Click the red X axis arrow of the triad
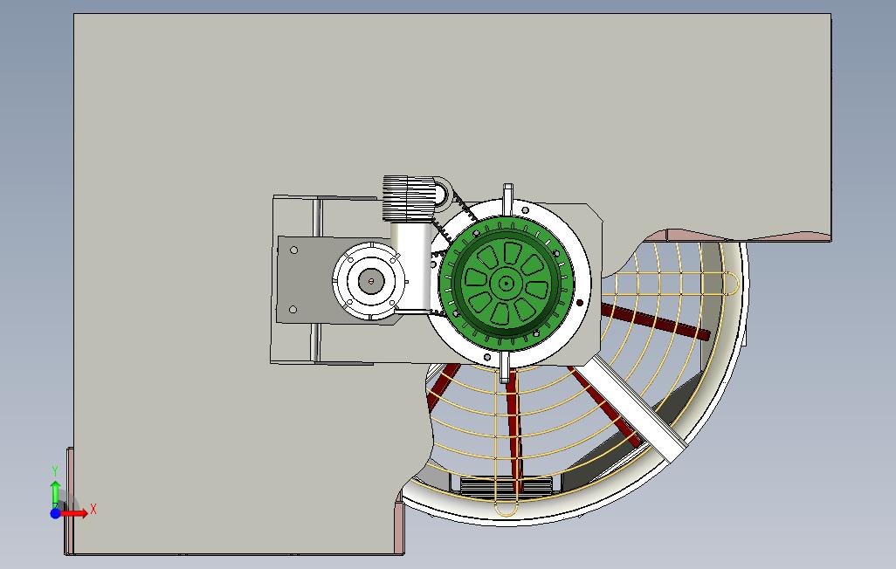Viewport: 896px width, 569px height. tap(74, 513)
